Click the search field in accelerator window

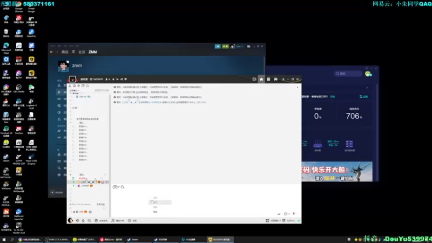[348, 73]
